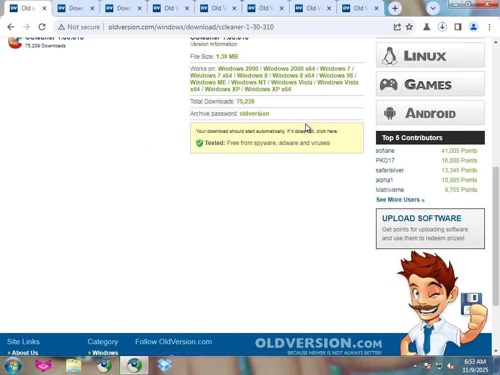500x375 pixels.
Task: Click the CCleaner logo icon
Action: click(15, 43)
